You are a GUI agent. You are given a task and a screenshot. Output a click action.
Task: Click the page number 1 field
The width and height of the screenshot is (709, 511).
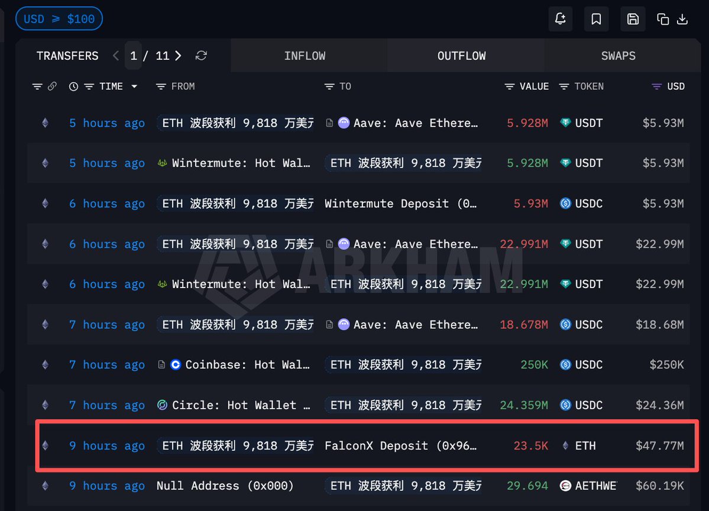point(134,56)
